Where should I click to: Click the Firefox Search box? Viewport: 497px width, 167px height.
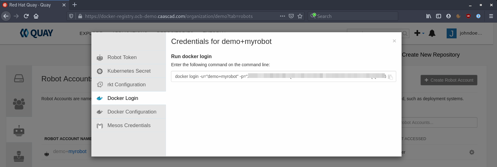point(353,16)
